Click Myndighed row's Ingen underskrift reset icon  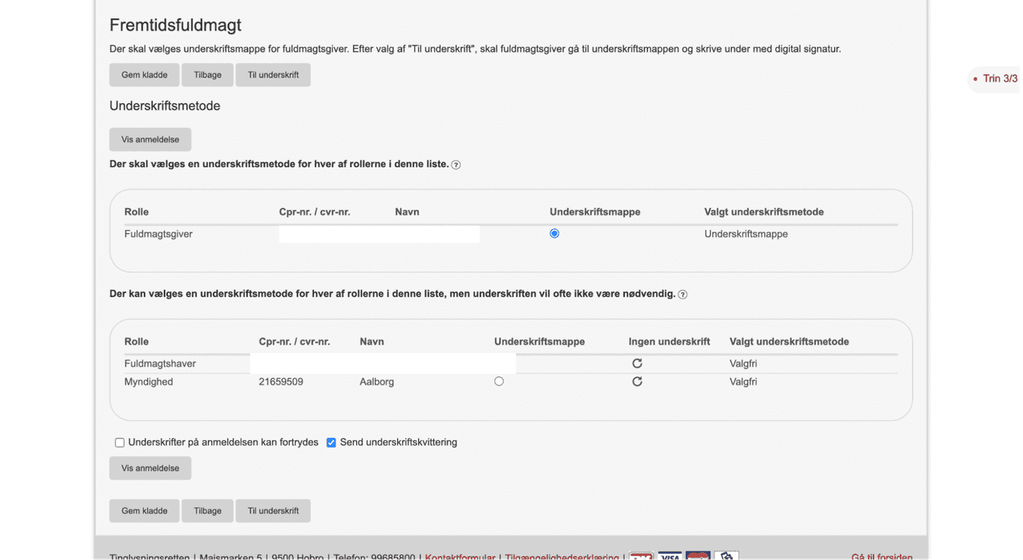point(637,382)
